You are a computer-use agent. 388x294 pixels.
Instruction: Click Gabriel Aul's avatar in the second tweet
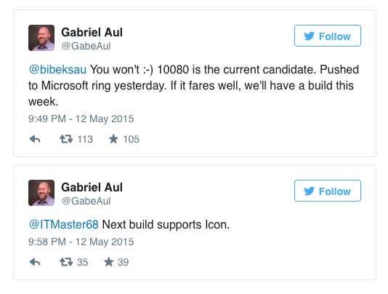(41, 193)
